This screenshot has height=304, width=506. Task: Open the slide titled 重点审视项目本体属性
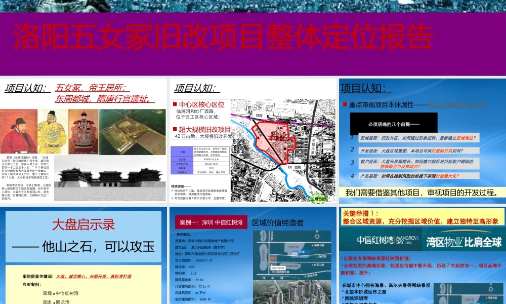423,140
